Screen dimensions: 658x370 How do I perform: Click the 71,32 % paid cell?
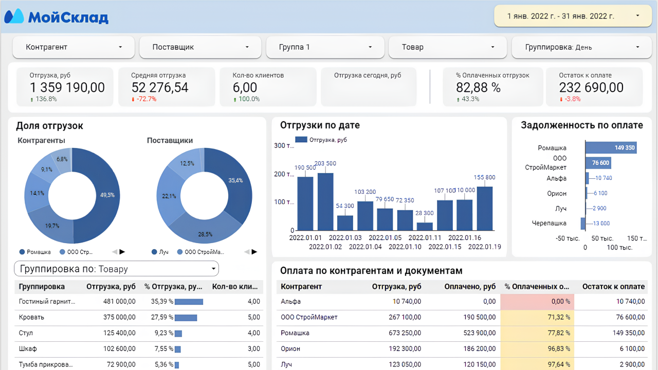click(x=537, y=318)
